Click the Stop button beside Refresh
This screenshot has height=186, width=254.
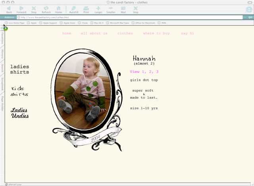coord(34,9)
